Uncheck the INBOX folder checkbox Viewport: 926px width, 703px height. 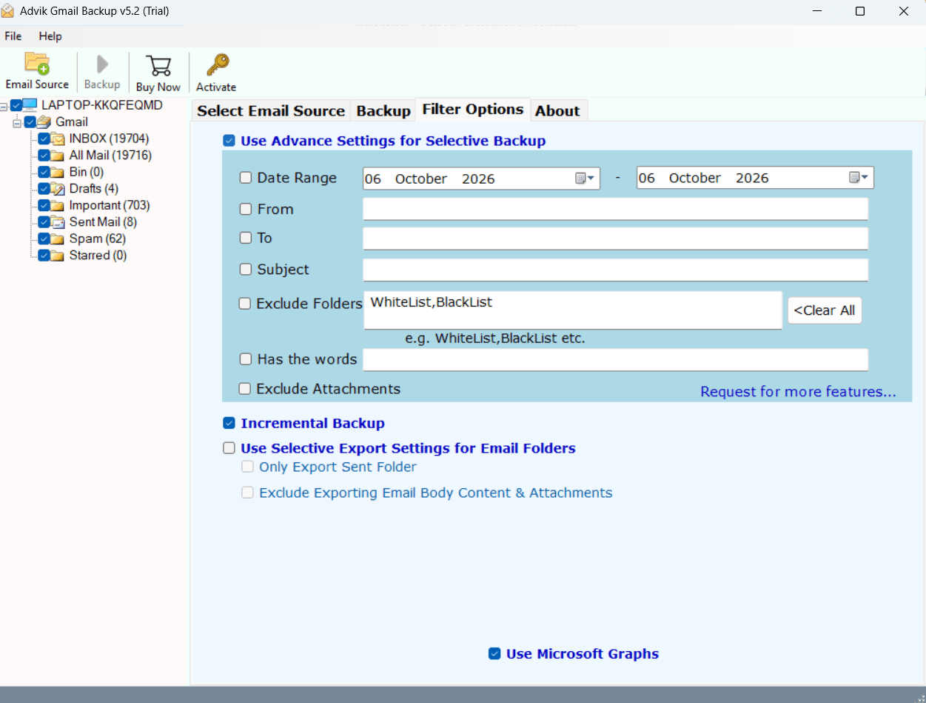(44, 139)
